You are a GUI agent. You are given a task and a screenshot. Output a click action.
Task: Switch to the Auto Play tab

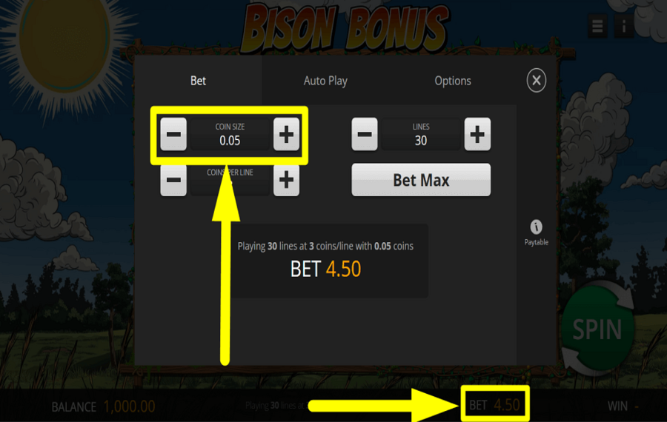coord(325,81)
